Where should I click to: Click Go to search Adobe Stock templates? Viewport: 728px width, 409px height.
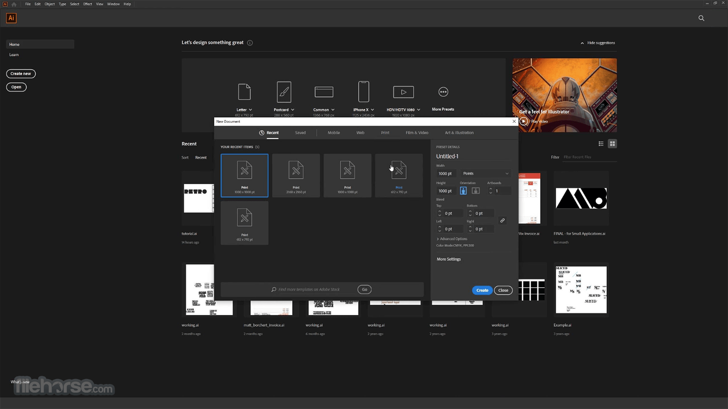364,289
